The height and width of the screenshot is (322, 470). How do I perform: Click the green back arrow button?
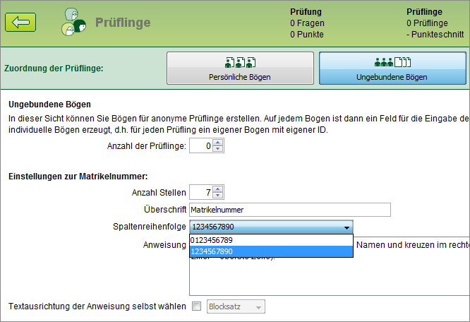pyautogui.click(x=20, y=23)
